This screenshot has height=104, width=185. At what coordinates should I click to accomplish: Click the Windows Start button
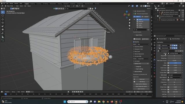pos(65,102)
